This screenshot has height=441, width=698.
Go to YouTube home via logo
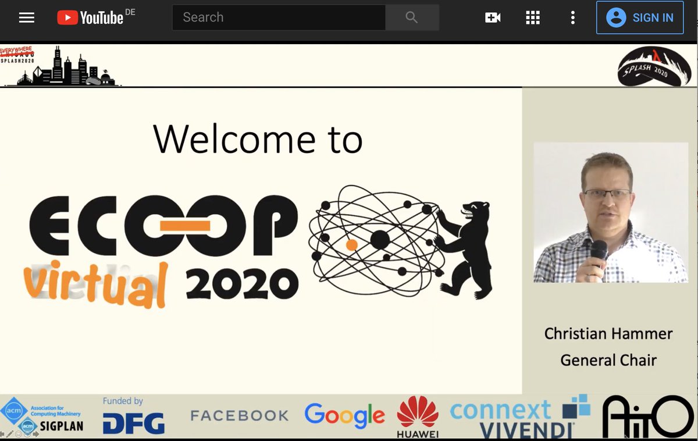click(90, 17)
